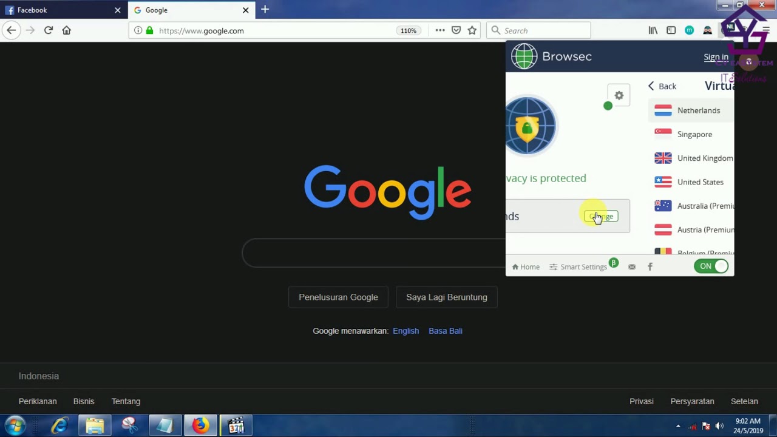Toggle Browsec VPN ON switch

711,266
